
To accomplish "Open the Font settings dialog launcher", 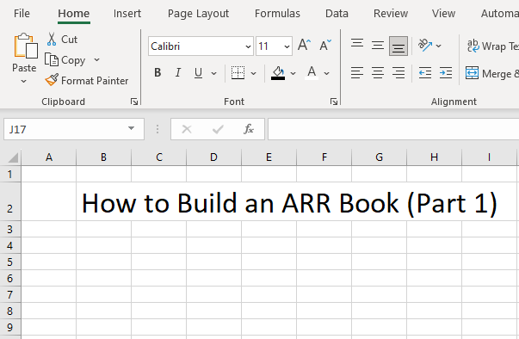I will [334, 102].
